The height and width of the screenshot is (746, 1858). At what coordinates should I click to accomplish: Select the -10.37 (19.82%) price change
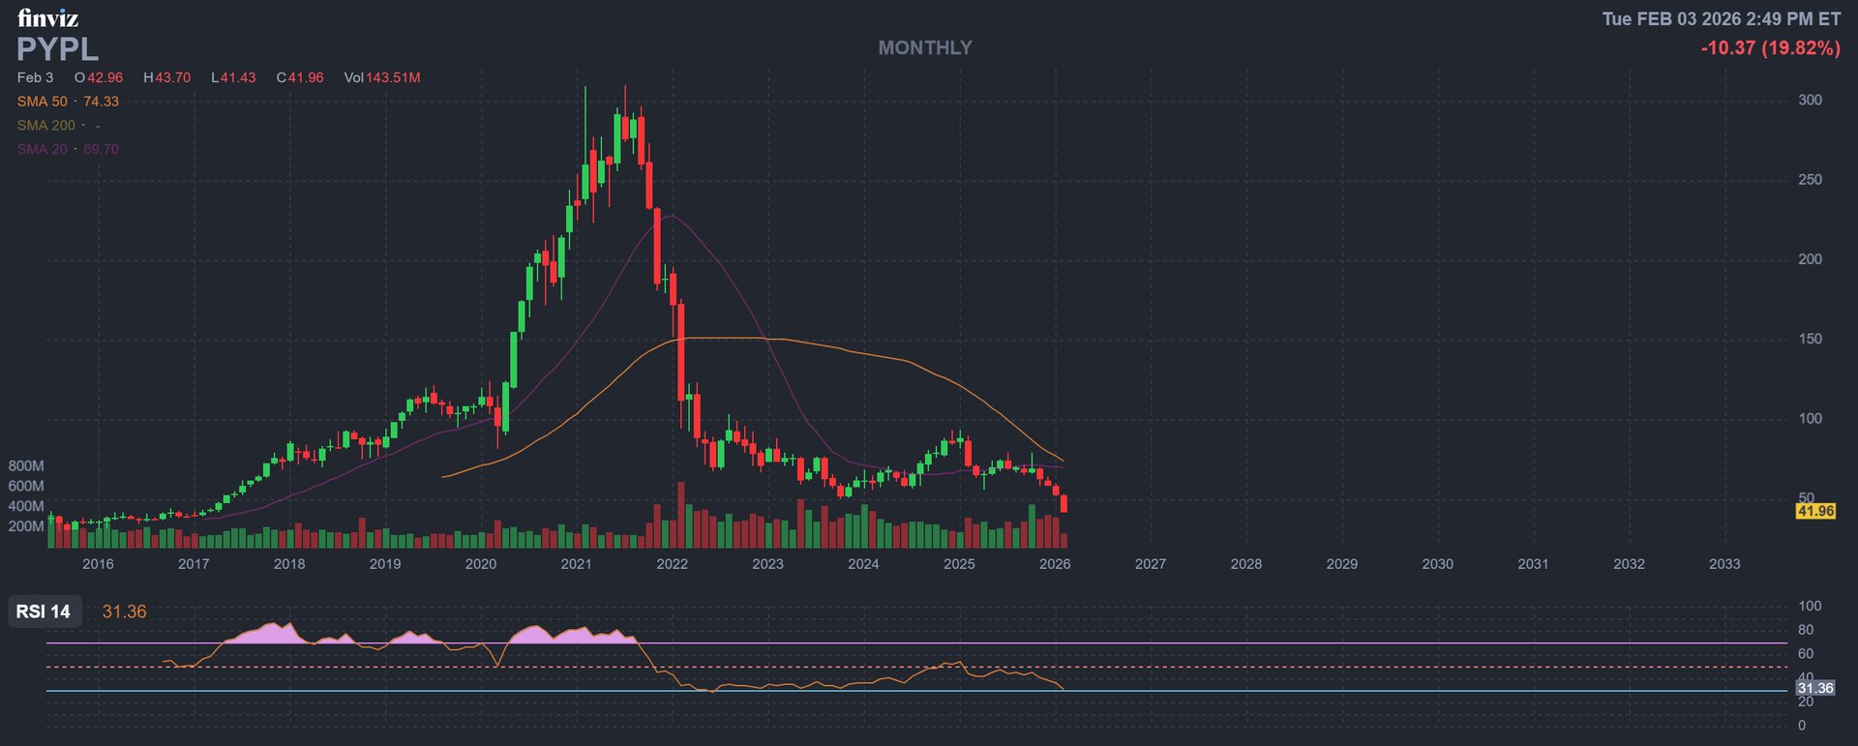click(1771, 48)
